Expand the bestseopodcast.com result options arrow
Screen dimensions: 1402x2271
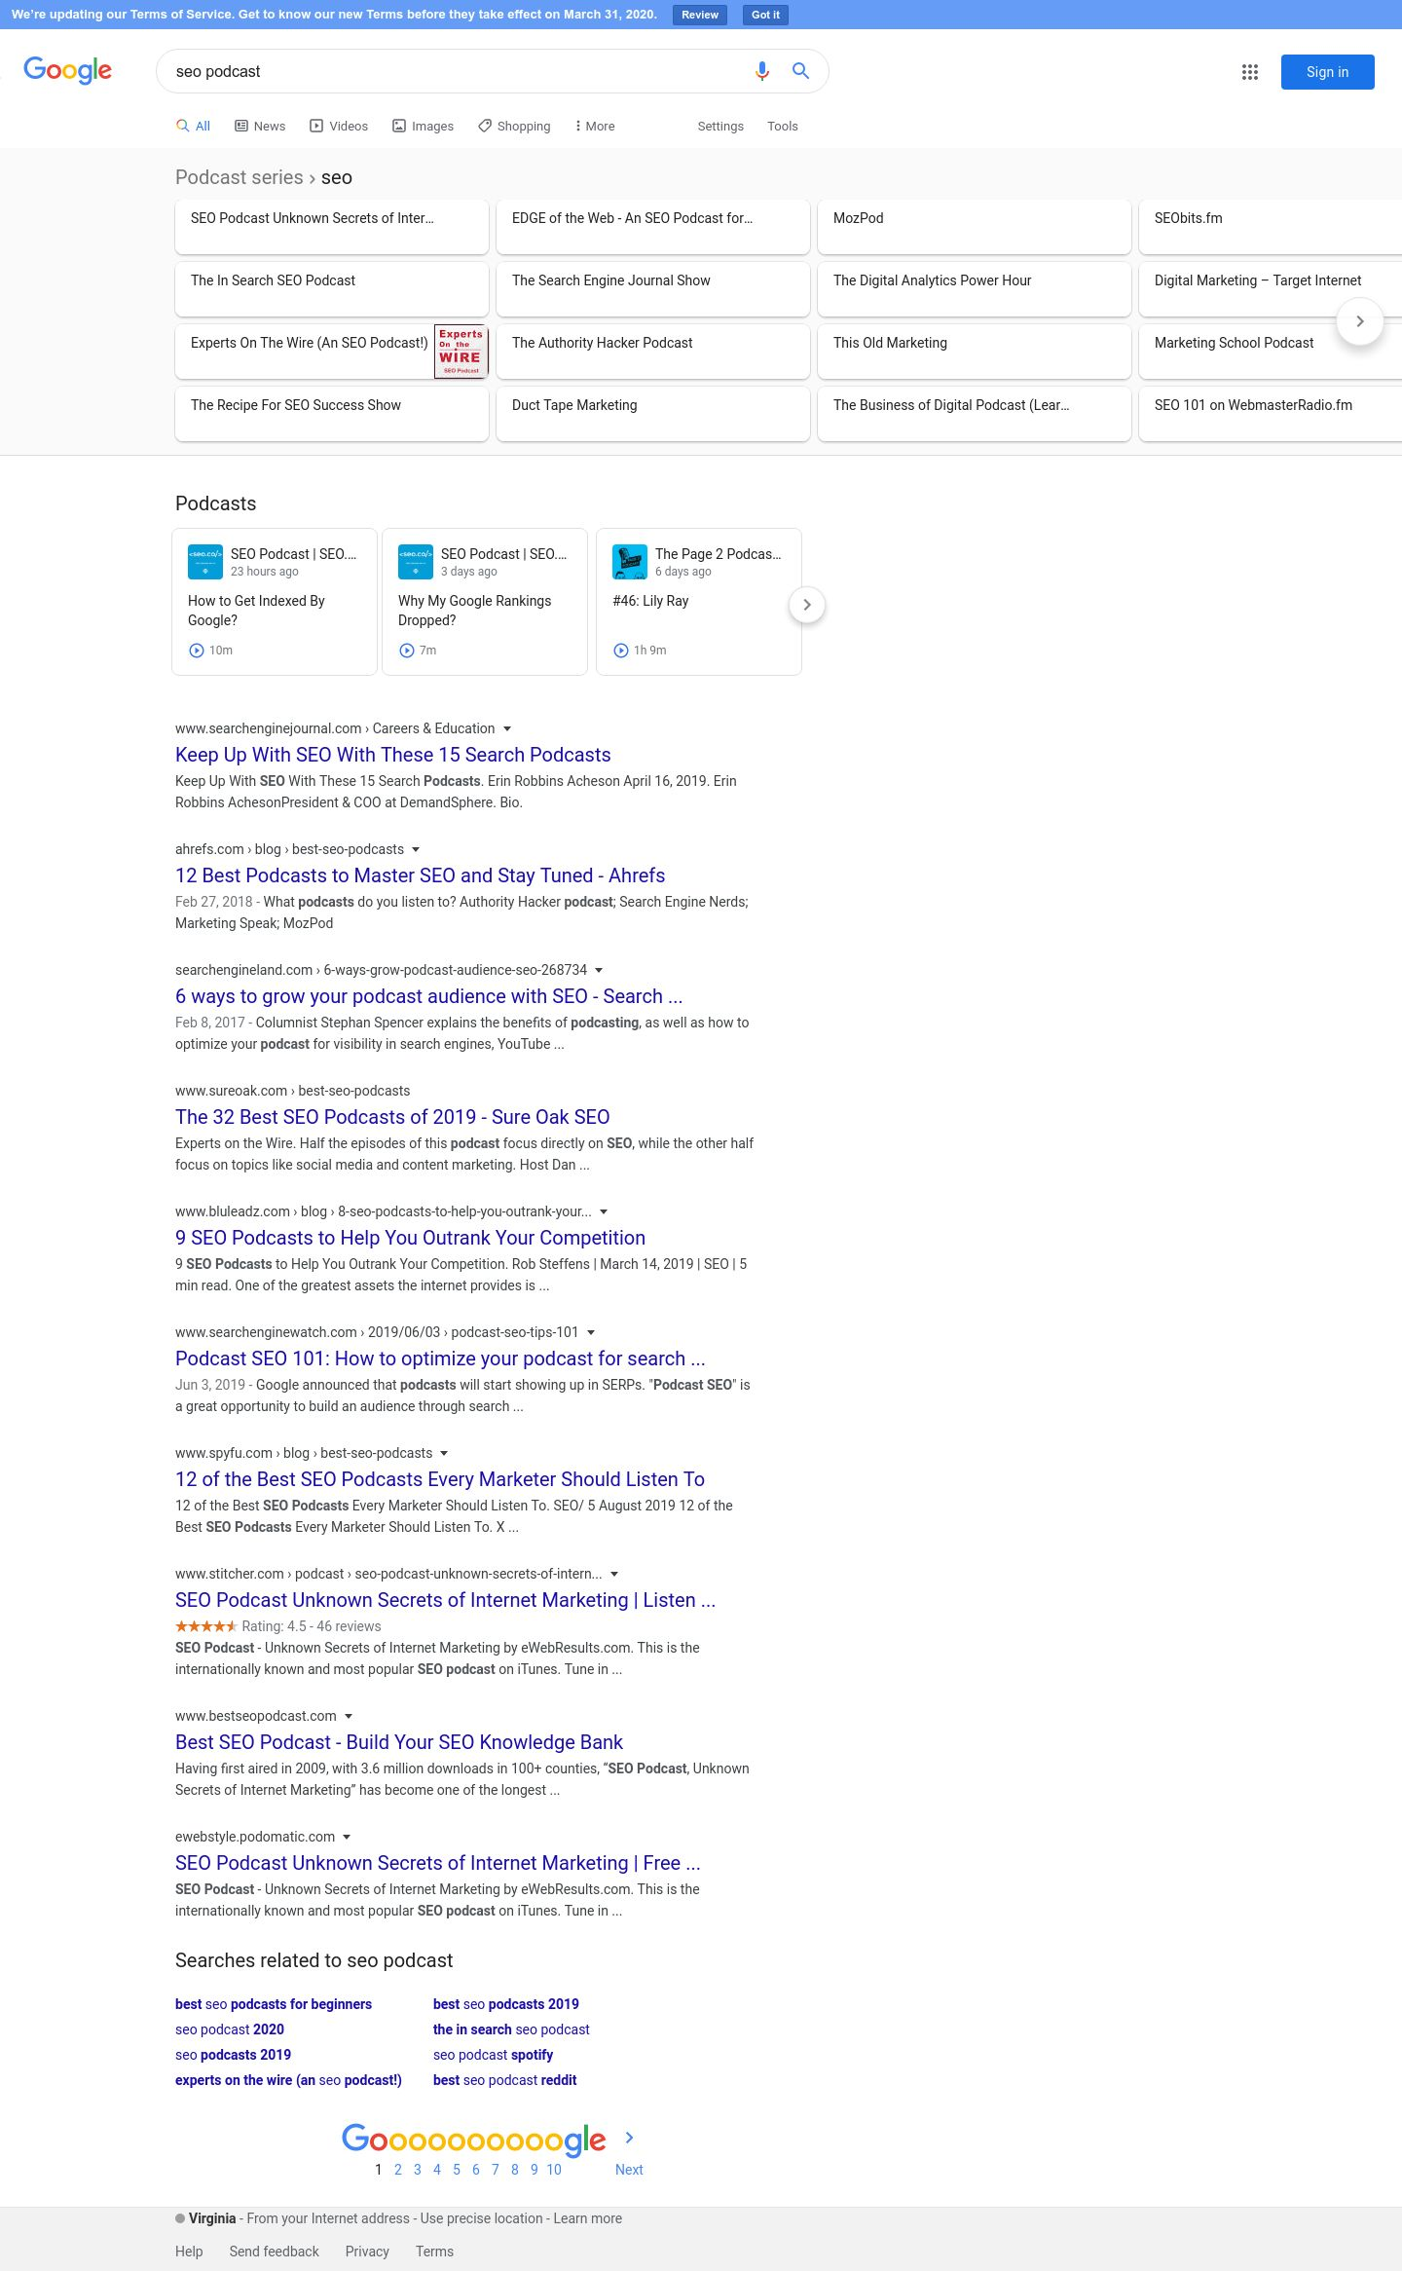349,1716
